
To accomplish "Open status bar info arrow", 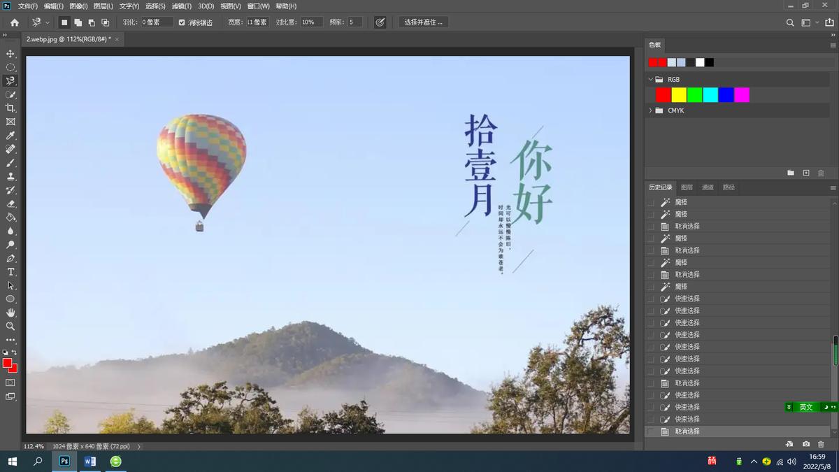I will (x=138, y=446).
